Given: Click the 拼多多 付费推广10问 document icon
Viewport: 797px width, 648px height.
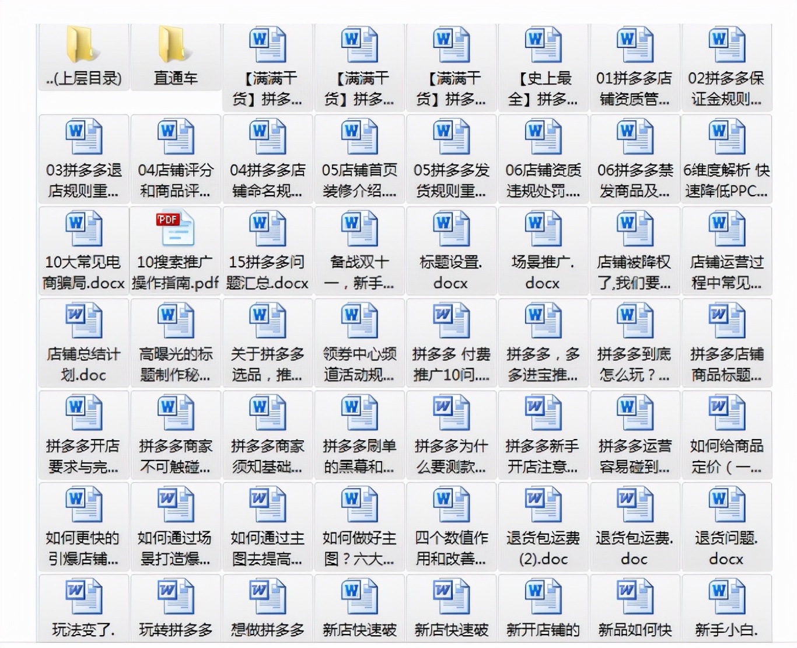Looking at the screenshot, I should point(451,320).
